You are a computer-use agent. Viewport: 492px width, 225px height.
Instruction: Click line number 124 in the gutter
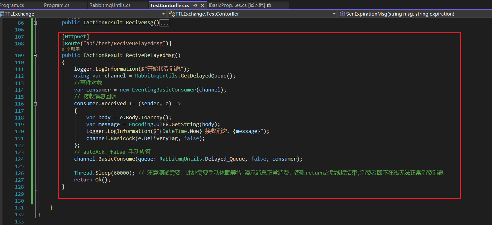point(19,159)
